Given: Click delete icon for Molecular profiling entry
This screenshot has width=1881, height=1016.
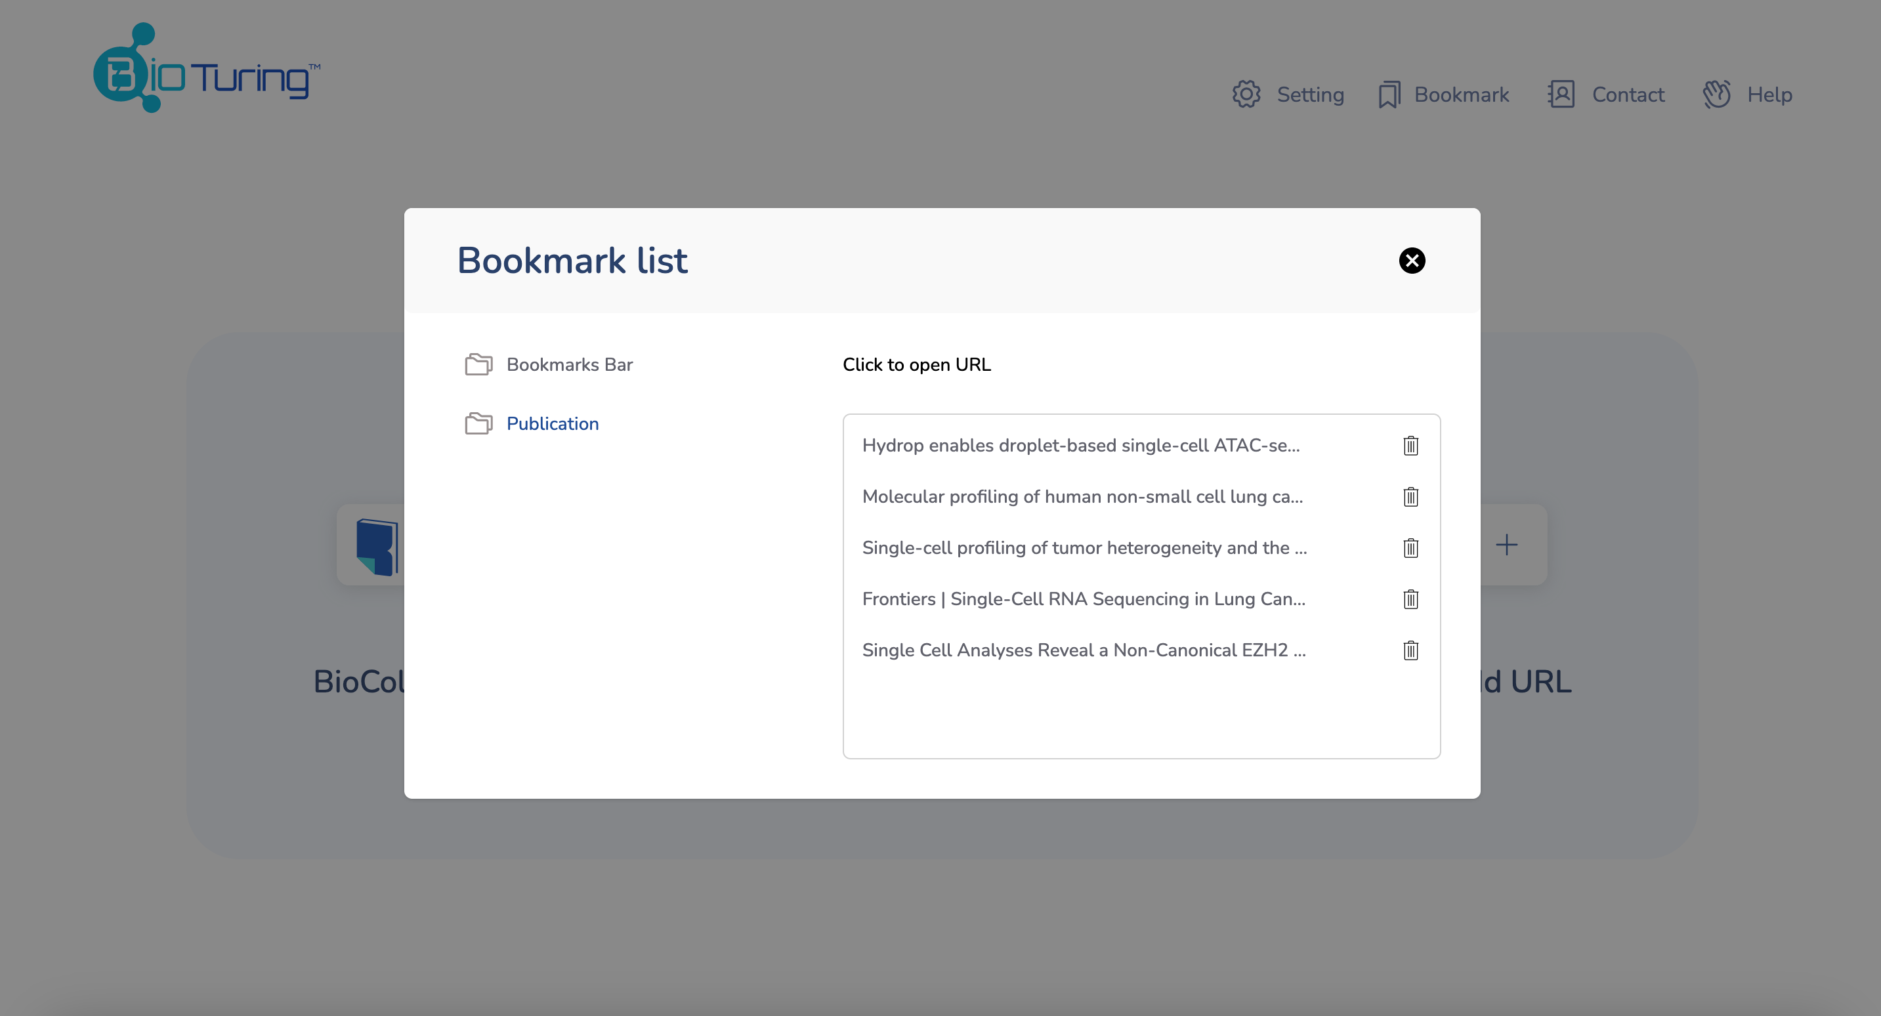Looking at the screenshot, I should pyautogui.click(x=1410, y=497).
